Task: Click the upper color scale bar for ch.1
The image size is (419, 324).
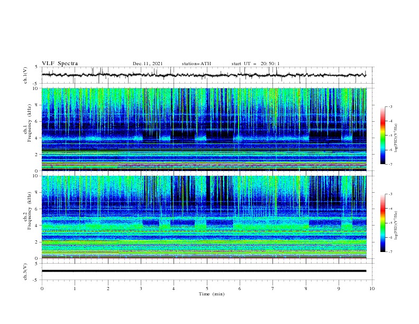Action: (x=382, y=135)
